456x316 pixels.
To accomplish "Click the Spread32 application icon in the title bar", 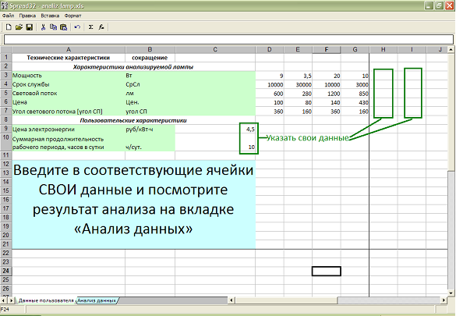I will tap(5, 5).
